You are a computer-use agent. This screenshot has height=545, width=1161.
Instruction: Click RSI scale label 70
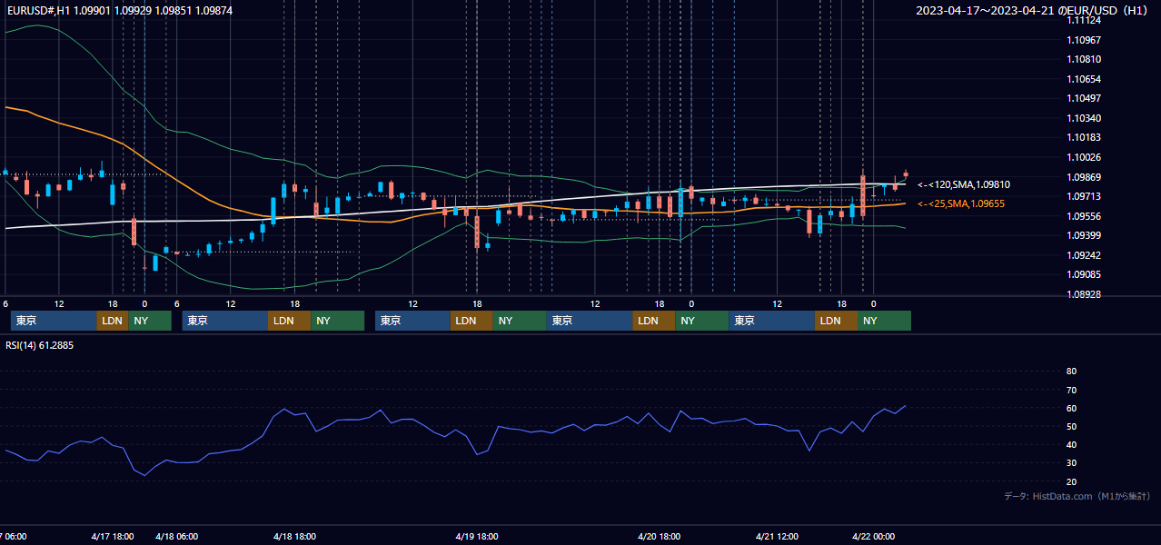[x=1071, y=390]
